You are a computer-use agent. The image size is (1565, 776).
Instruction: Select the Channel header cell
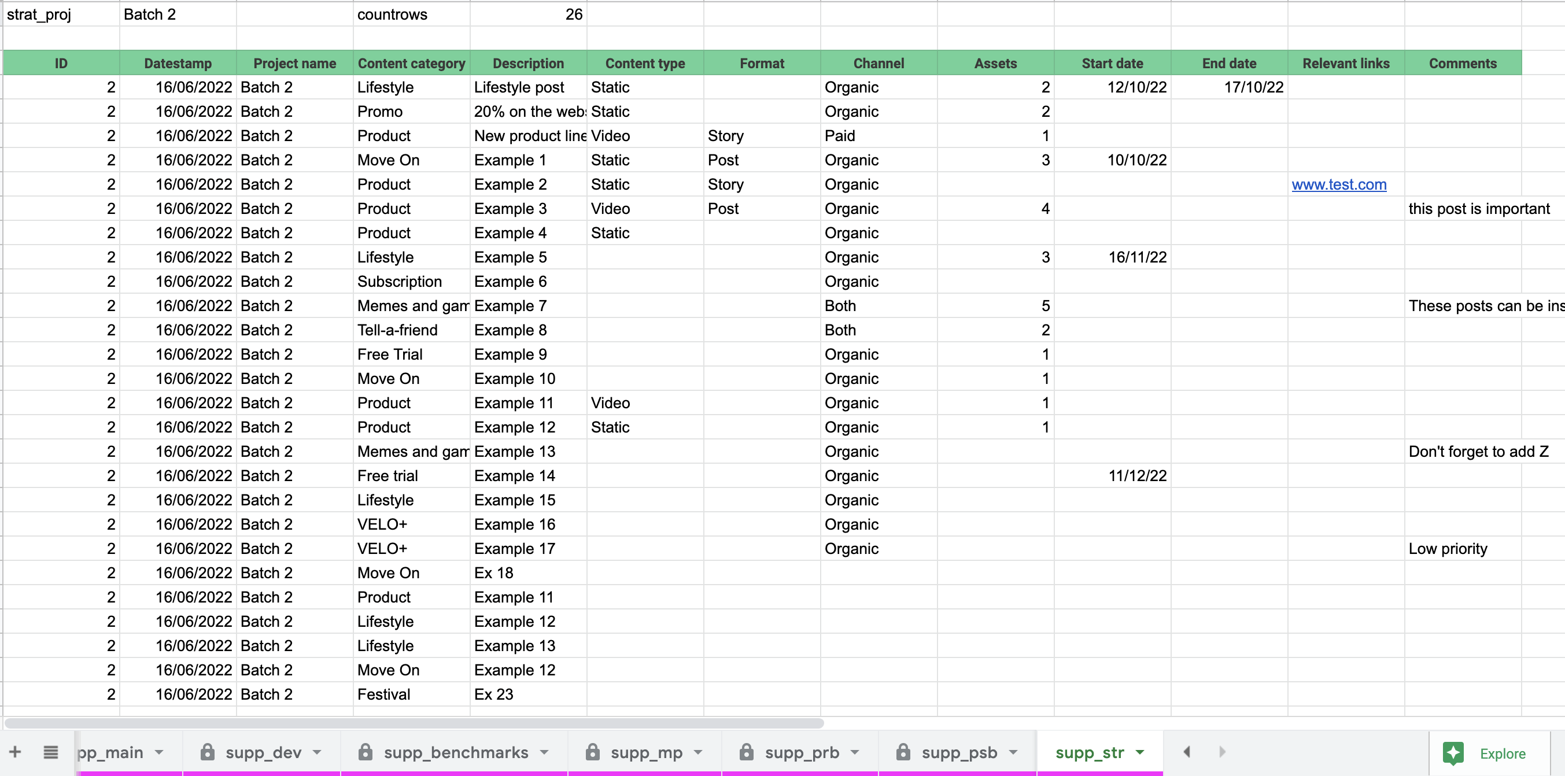click(879, 63)
